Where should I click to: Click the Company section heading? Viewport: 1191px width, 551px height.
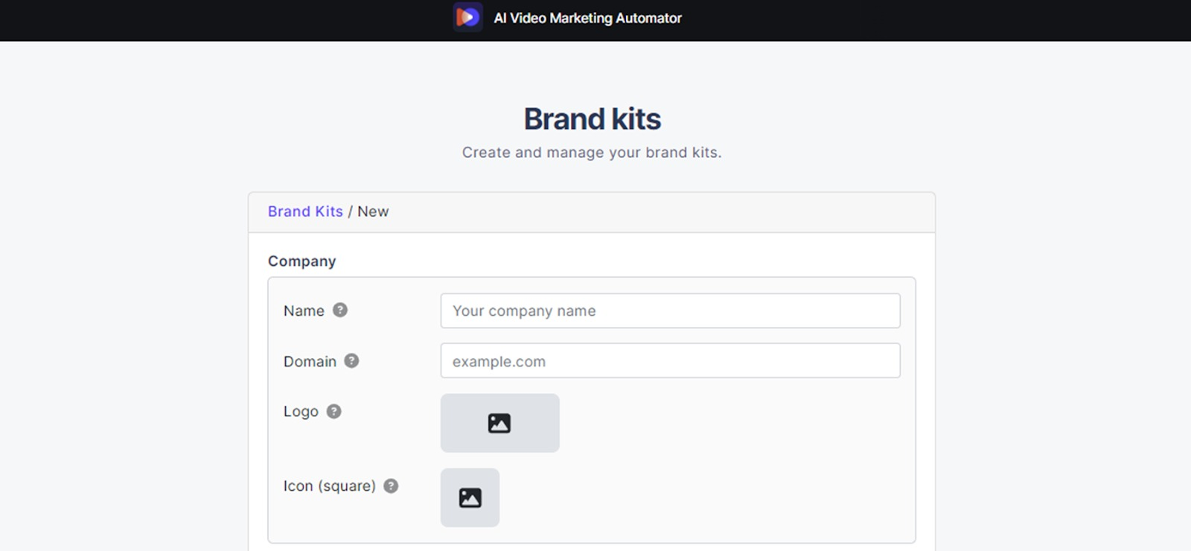(x=301, y=261)
